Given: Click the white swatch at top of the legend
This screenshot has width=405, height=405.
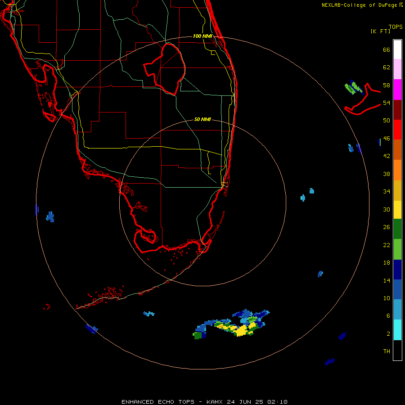Looking at the screenshot, I should pyautogui.click(x=397, y=49).
